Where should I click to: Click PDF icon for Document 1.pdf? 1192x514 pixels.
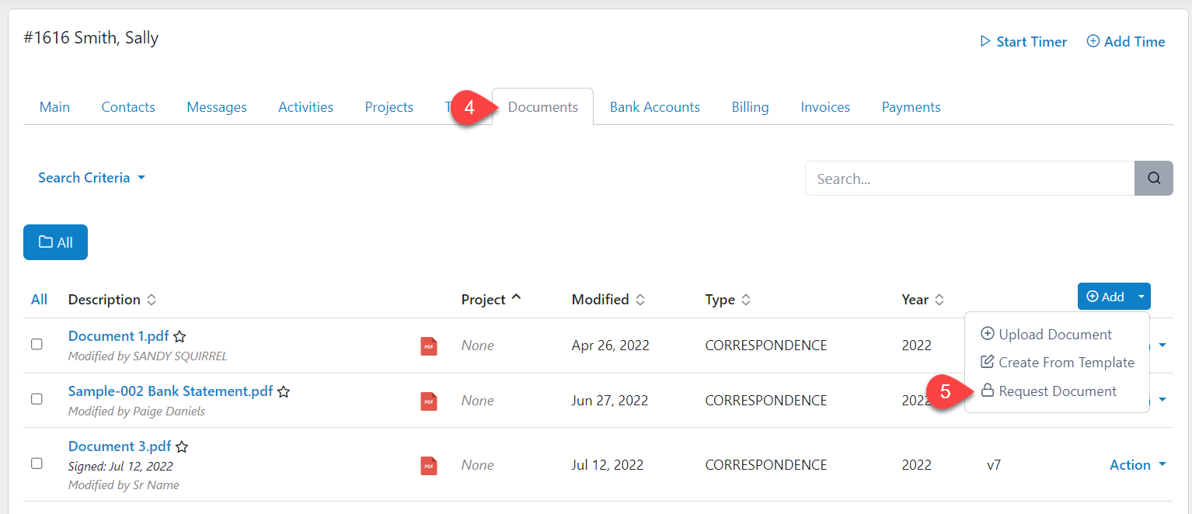pos(428,346)
